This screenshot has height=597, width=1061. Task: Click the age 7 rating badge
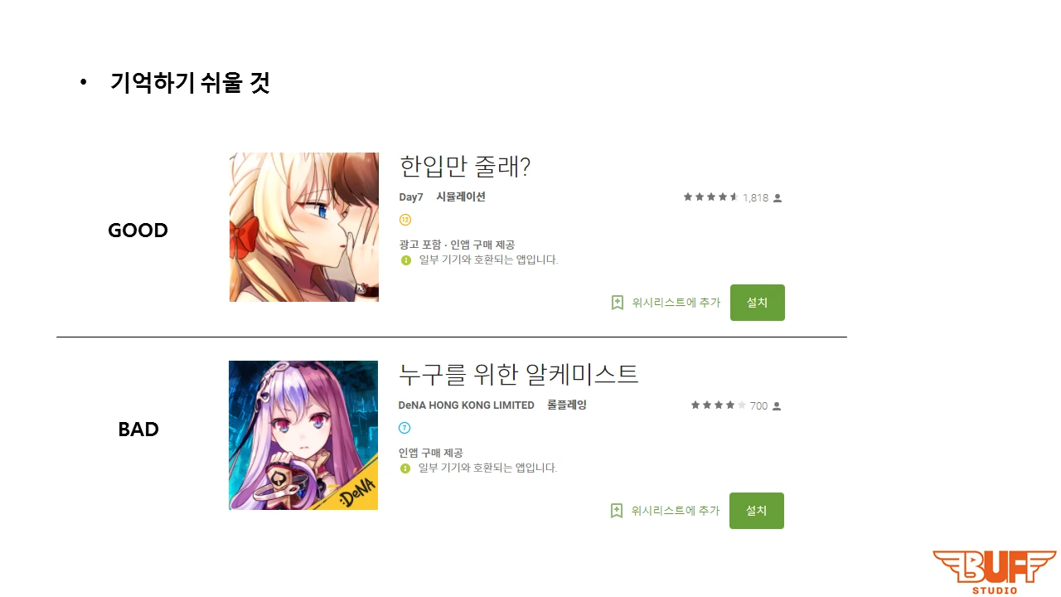405,428
